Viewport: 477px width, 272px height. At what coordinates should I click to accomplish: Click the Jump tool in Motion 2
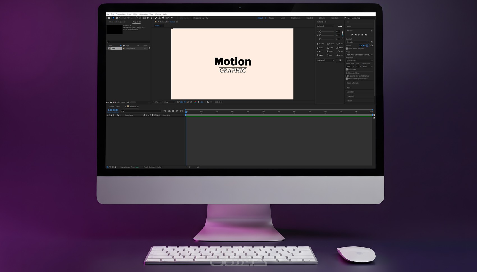pos(330,48)
